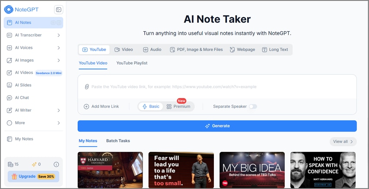Click the sparkle icon on Generate button
This screenshot has width=369, height=189.
pyautogui.click(x=207, y=126)
